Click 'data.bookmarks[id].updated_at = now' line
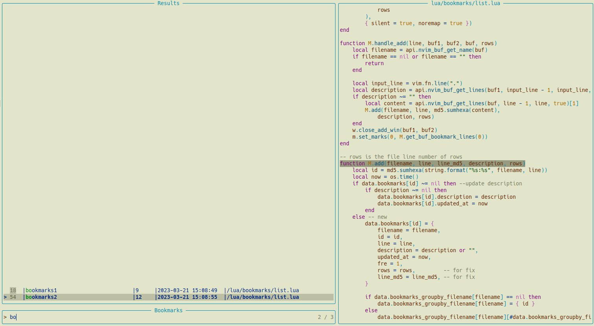 click(433, 203)
